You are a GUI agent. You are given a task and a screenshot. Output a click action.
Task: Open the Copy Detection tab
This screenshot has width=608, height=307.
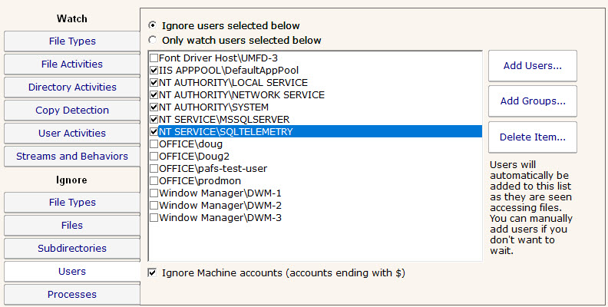click(x=72, y=111)
